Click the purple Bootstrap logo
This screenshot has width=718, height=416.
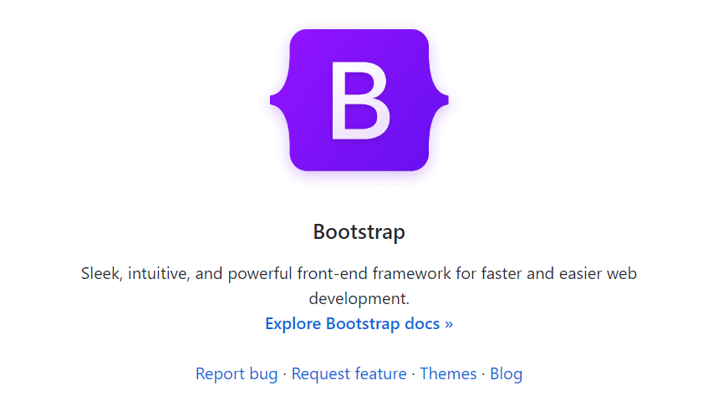(x=359, y=100)
